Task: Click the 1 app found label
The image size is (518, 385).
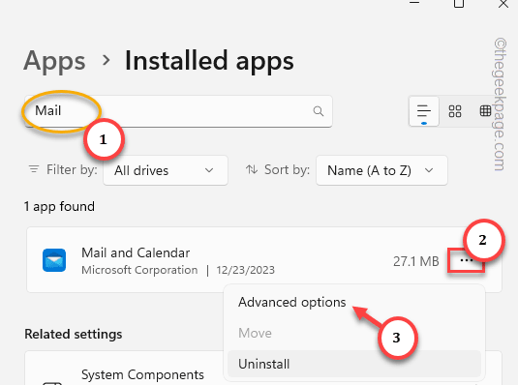Action: coord(59,207)
